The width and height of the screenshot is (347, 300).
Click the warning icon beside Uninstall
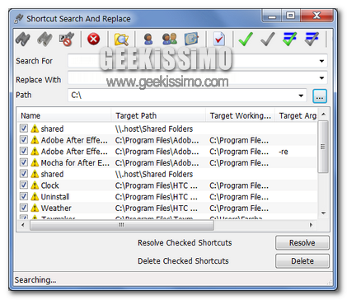click(35, 197)
